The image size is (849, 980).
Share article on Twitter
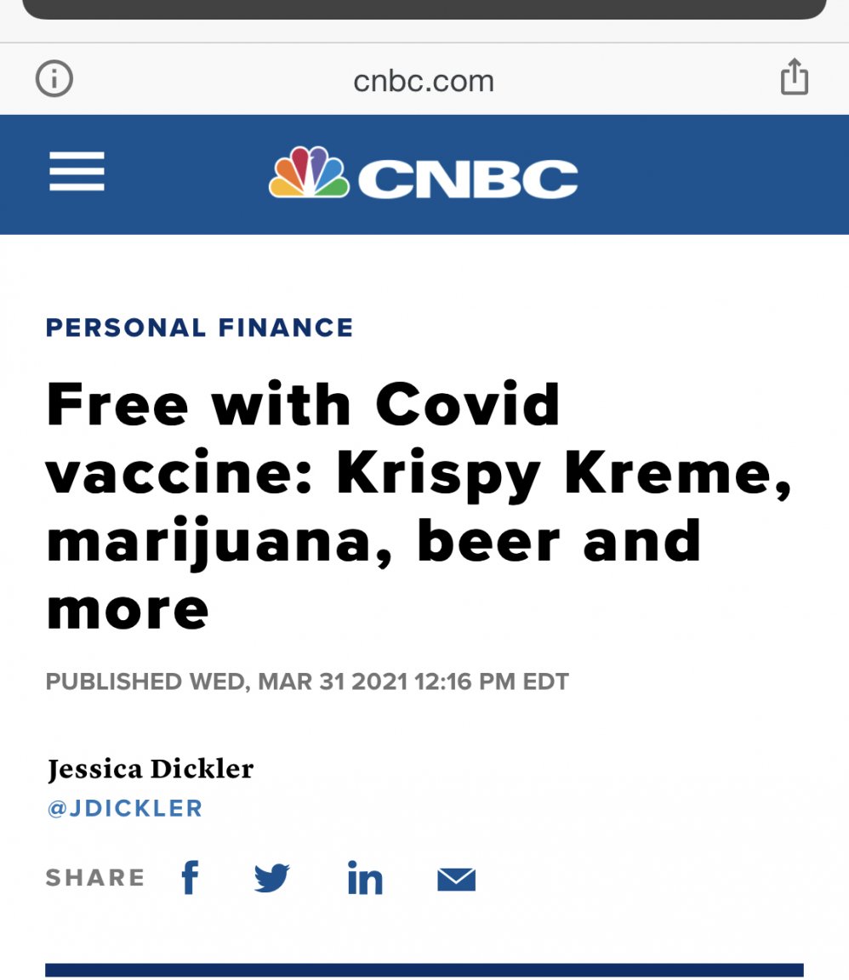click(x=272, y=878)
